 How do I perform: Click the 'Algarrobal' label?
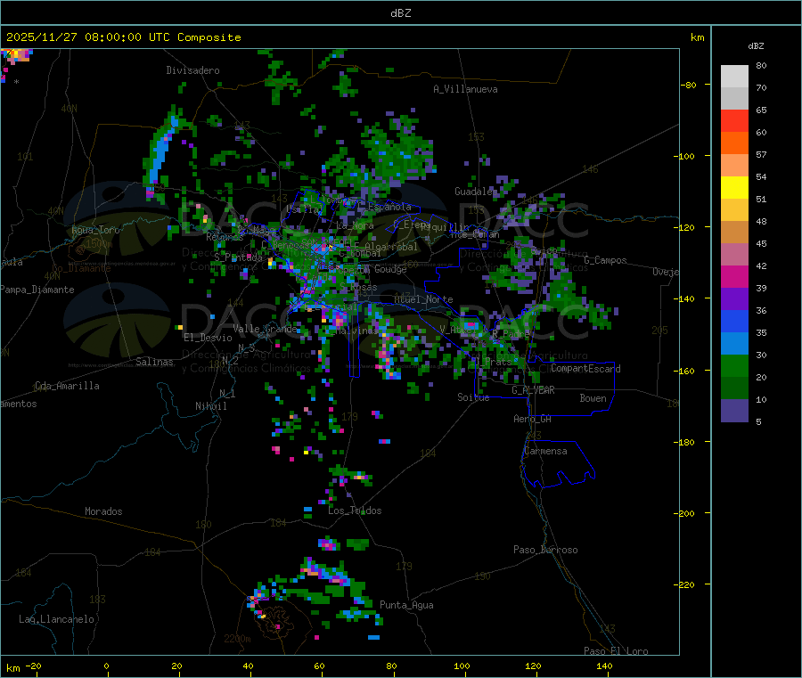click(x=391, y=247)
